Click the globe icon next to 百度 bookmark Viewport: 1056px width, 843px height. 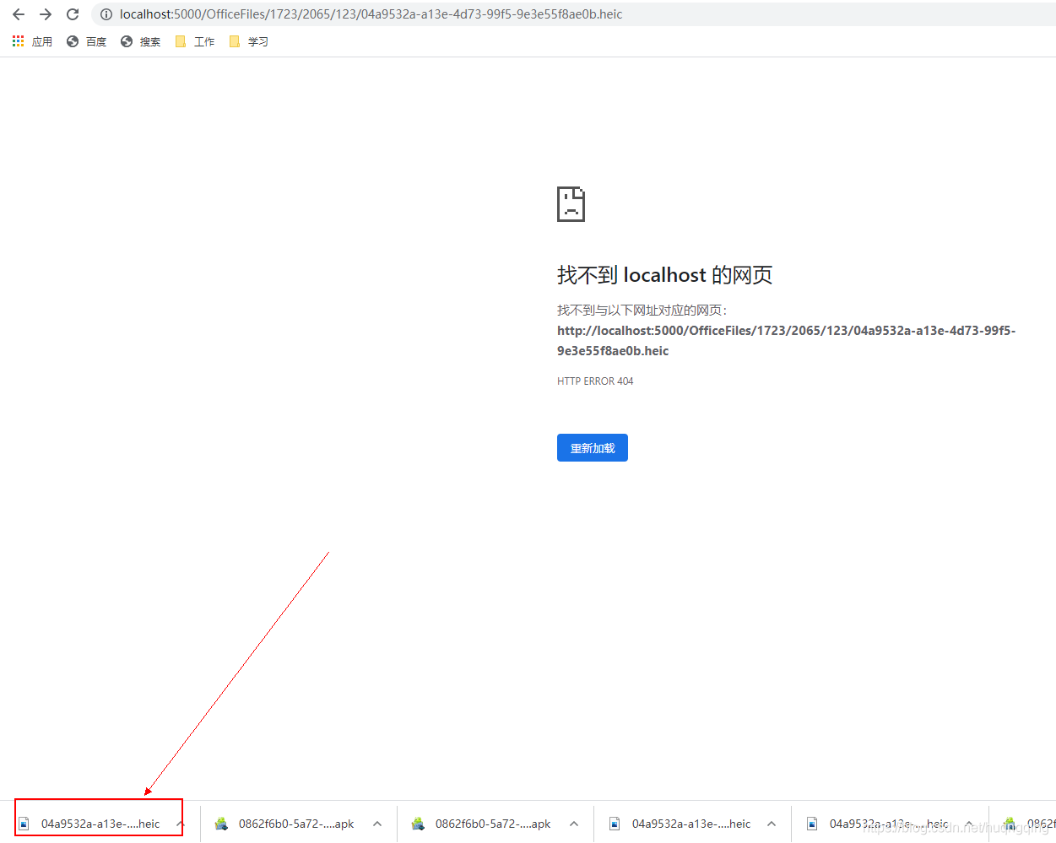pyautogui.click(x=72, y=41)
